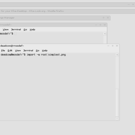Viewport: 135px width, 135px height.
Task: Open Help menu in front terminal
Action: pyautogui.click(x=45, y=51)
